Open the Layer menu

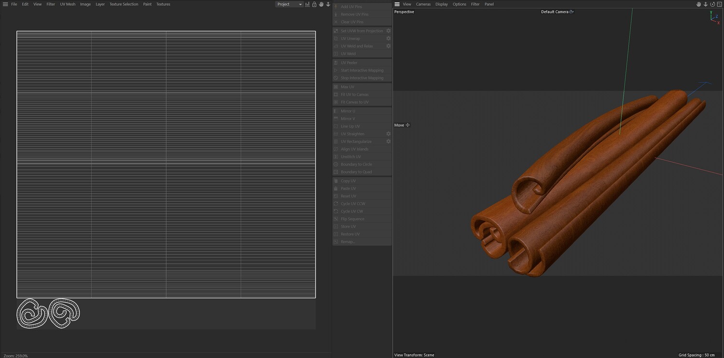100,4
